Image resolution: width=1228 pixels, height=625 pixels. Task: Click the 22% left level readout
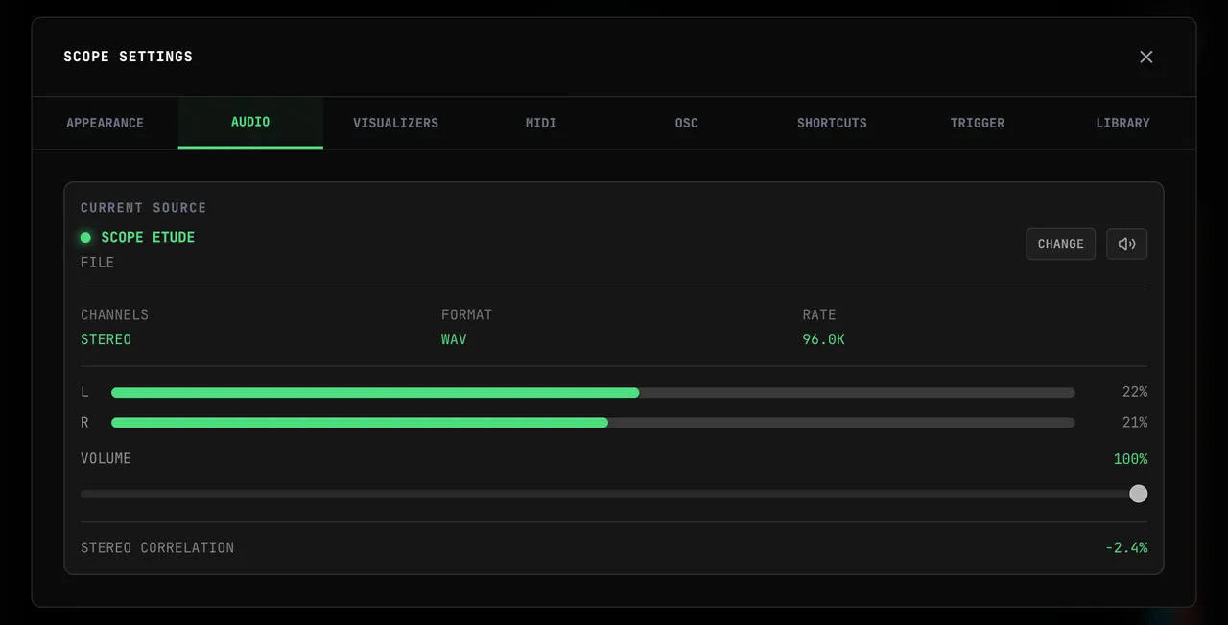pos(1135,392)
